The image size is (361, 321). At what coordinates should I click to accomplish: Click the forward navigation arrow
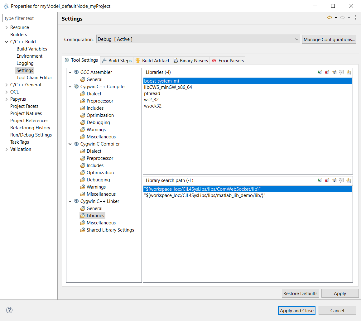coord(343,18)
